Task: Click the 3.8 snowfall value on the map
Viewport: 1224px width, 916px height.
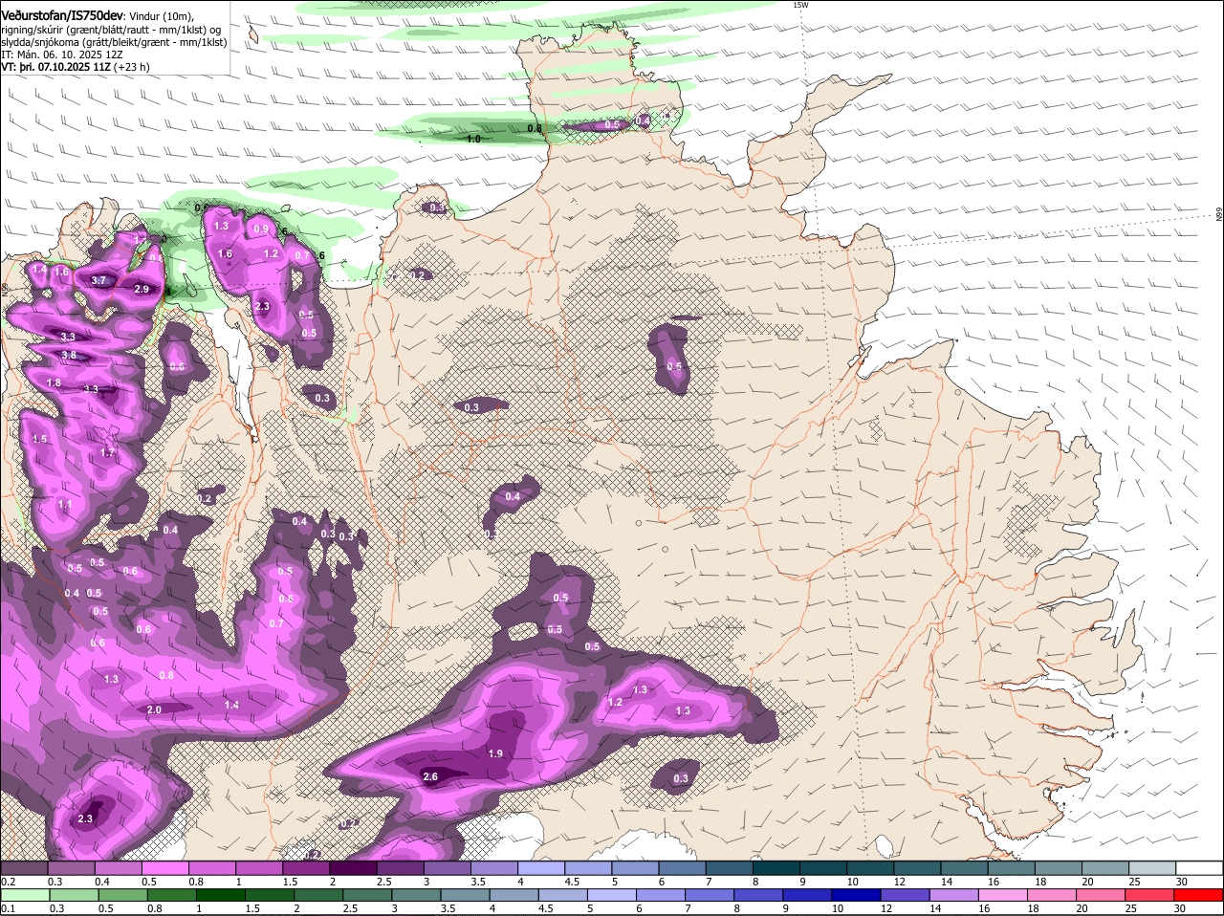Action: tap(69, 355)
